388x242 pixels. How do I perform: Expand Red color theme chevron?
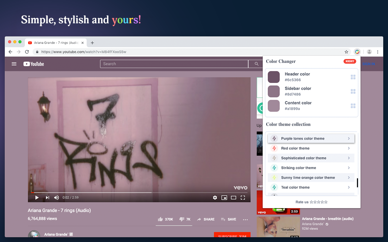pos(349,148)
